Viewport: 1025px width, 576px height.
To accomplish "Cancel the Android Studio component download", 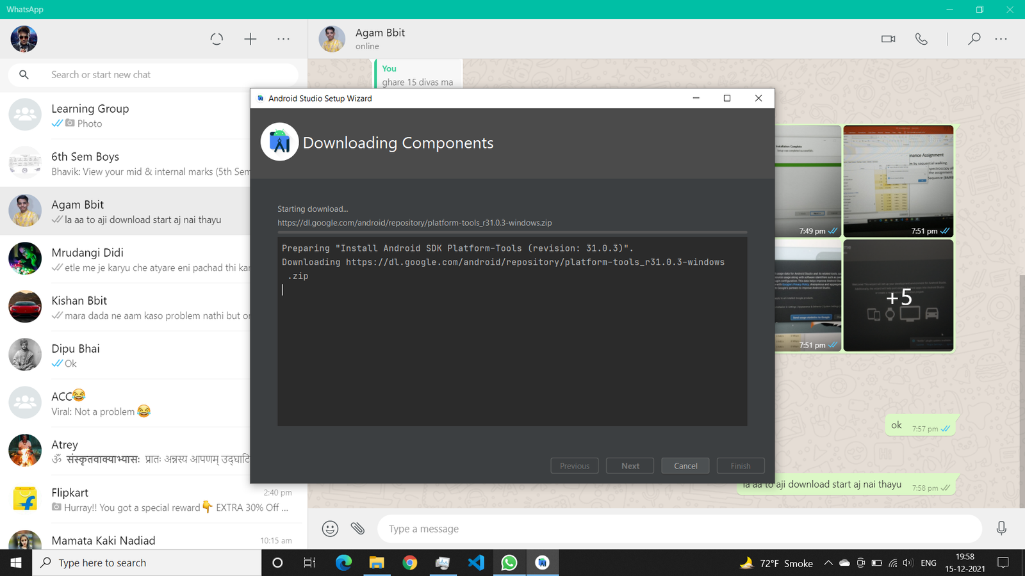I will (685, 466).
